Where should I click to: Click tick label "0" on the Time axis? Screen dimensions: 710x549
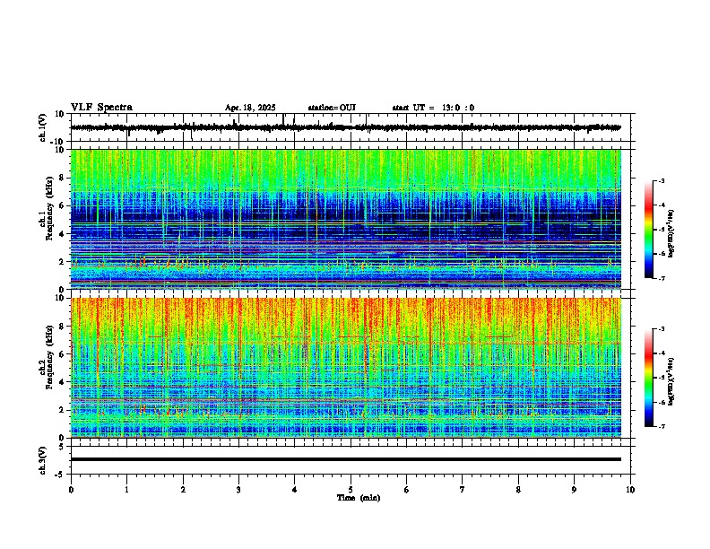[71, 490]
